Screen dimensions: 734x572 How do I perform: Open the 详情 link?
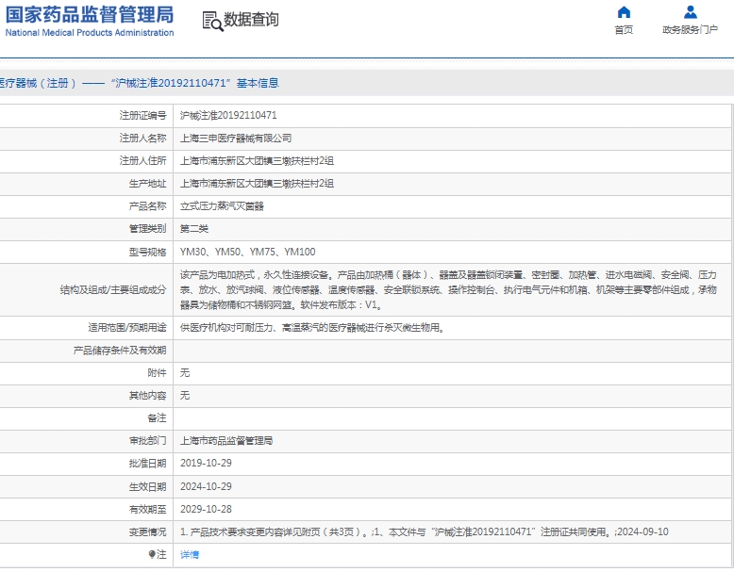click(190, 555)
